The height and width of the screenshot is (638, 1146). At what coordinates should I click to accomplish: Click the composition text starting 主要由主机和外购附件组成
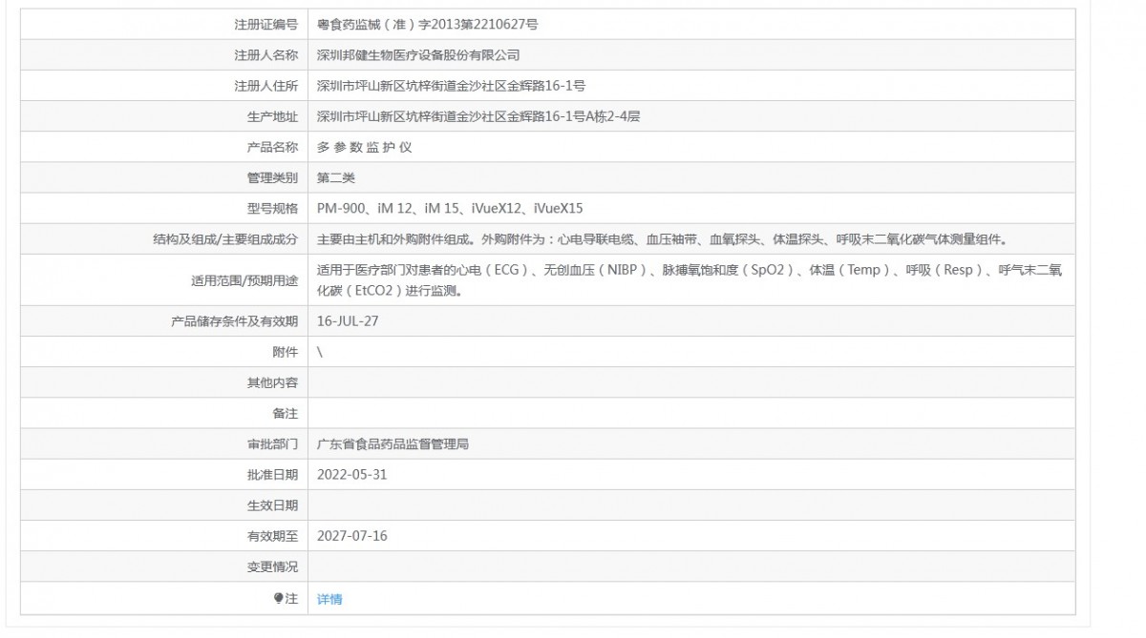coord(662,238)
